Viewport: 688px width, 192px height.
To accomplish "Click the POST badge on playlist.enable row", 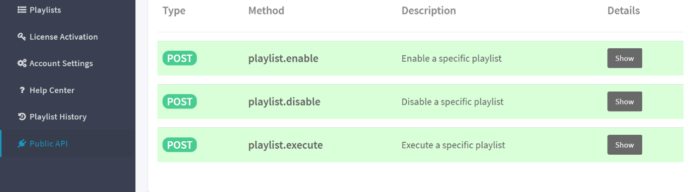I will coord(180,58).
